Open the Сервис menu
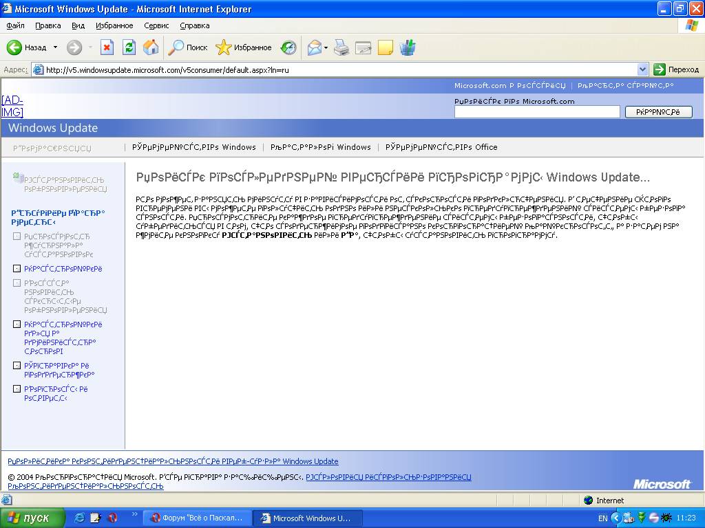 tap(156, 25)
